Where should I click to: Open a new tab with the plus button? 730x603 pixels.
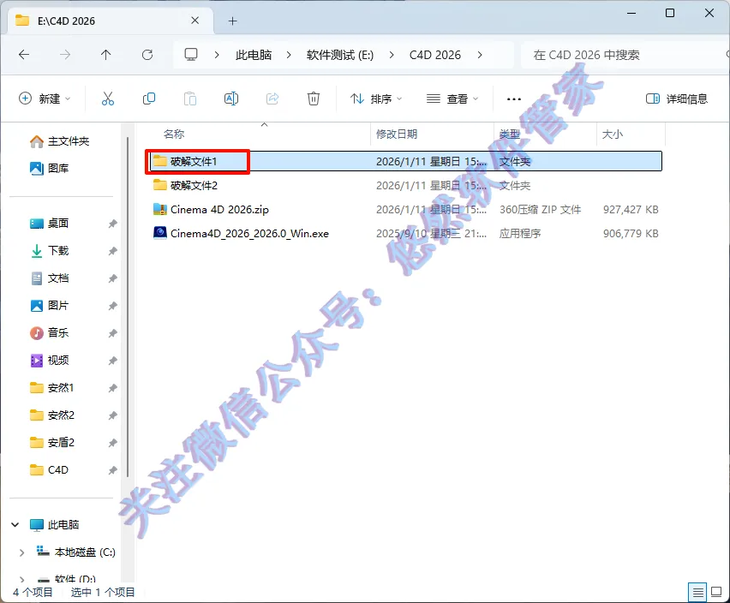click(233, 21)
